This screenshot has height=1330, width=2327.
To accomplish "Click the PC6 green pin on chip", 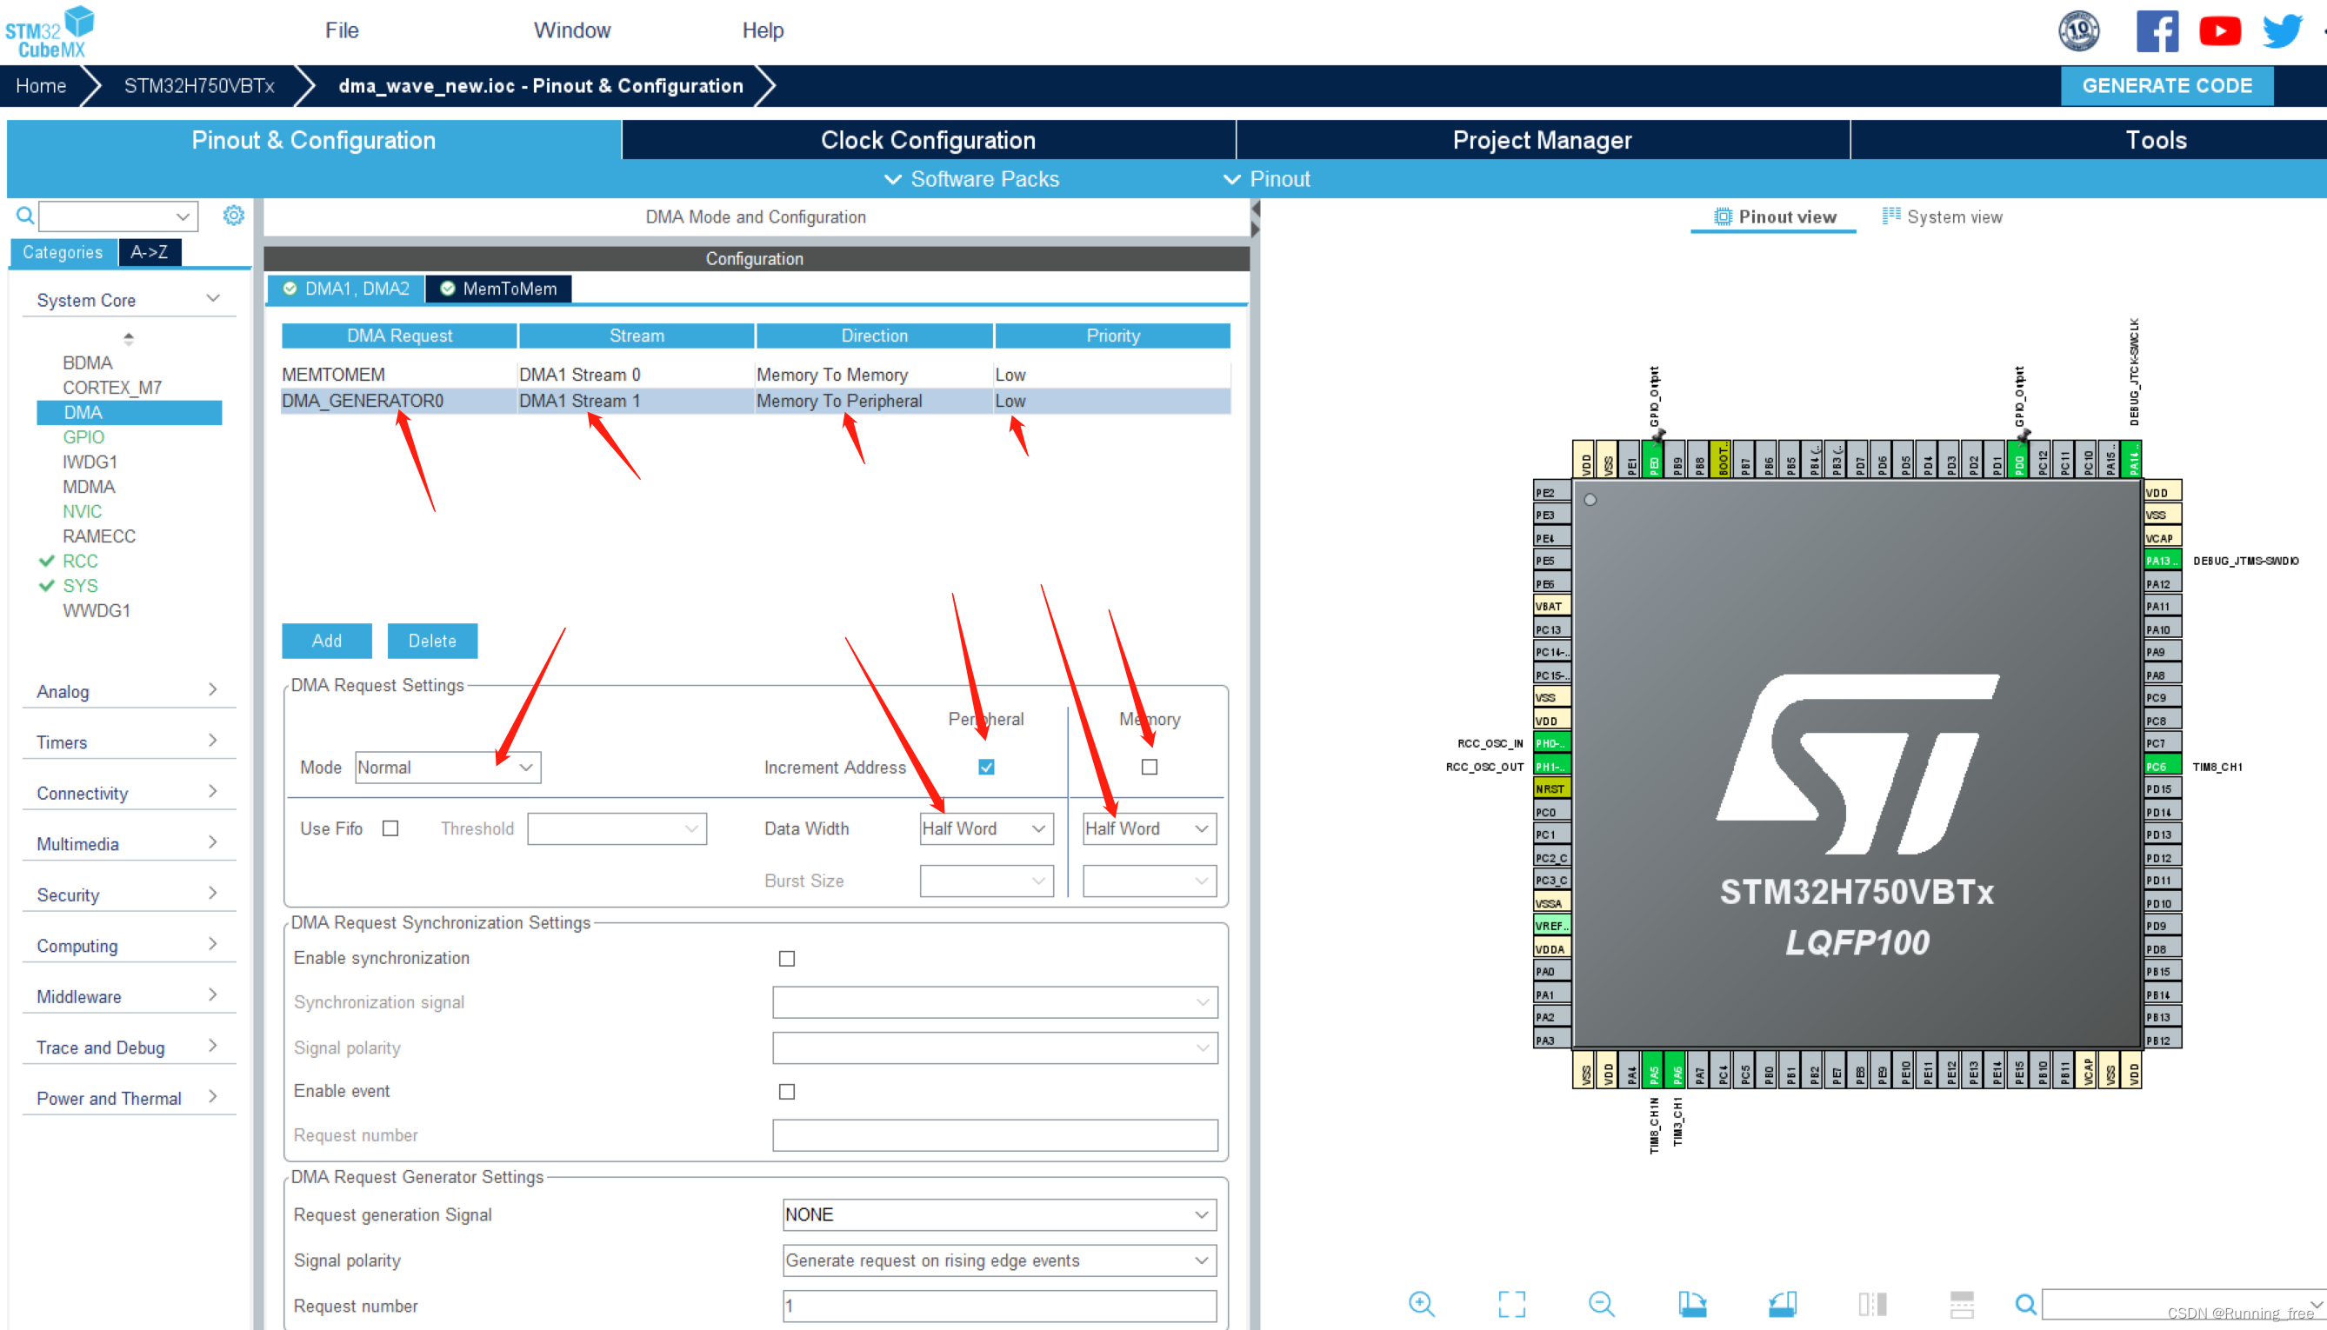I will pyautogui.click(x=2162, y=766).
